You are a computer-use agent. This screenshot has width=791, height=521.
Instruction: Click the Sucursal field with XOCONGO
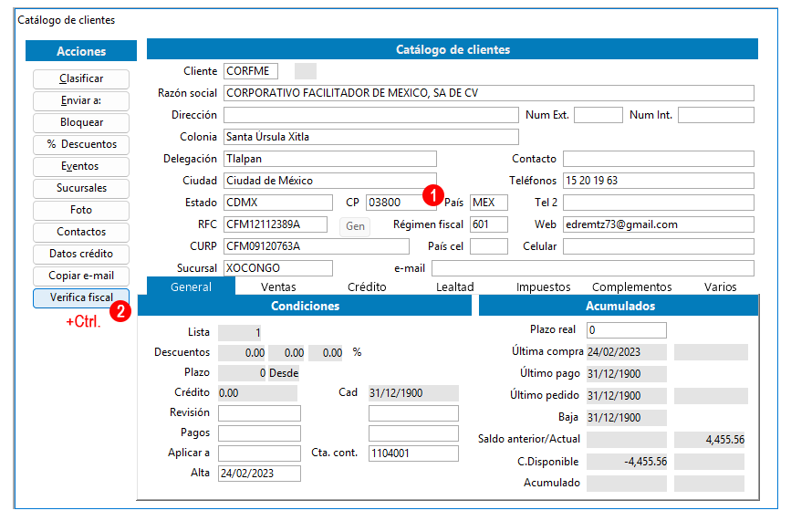[278, 268]
